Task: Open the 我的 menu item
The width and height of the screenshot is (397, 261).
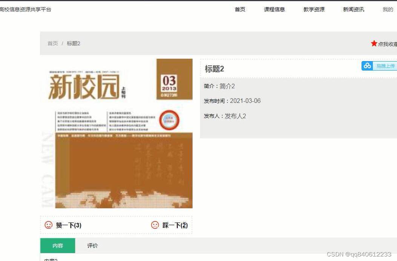Action: pos(388,9)
